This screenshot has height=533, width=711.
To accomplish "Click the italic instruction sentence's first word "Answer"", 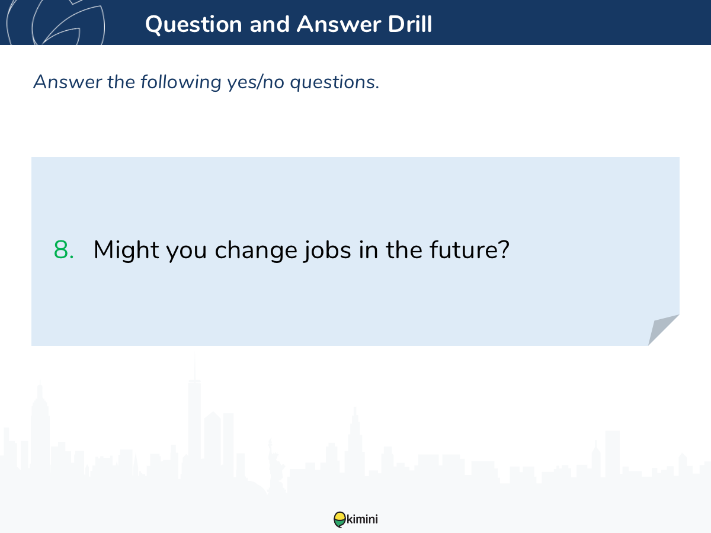I will tap(68, 82).
